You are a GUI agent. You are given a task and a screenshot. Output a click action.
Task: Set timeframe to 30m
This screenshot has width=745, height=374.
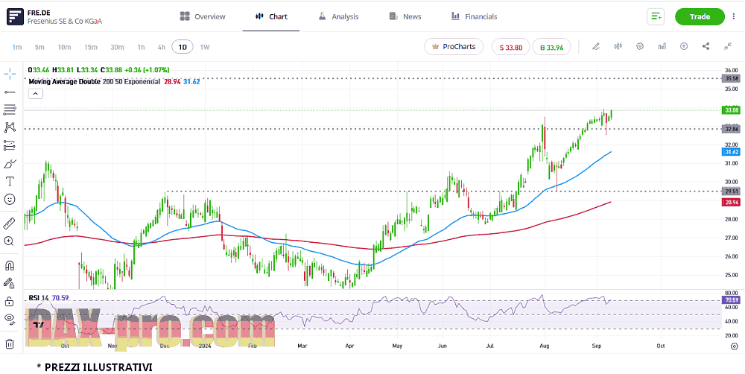[x=117, y=47]
